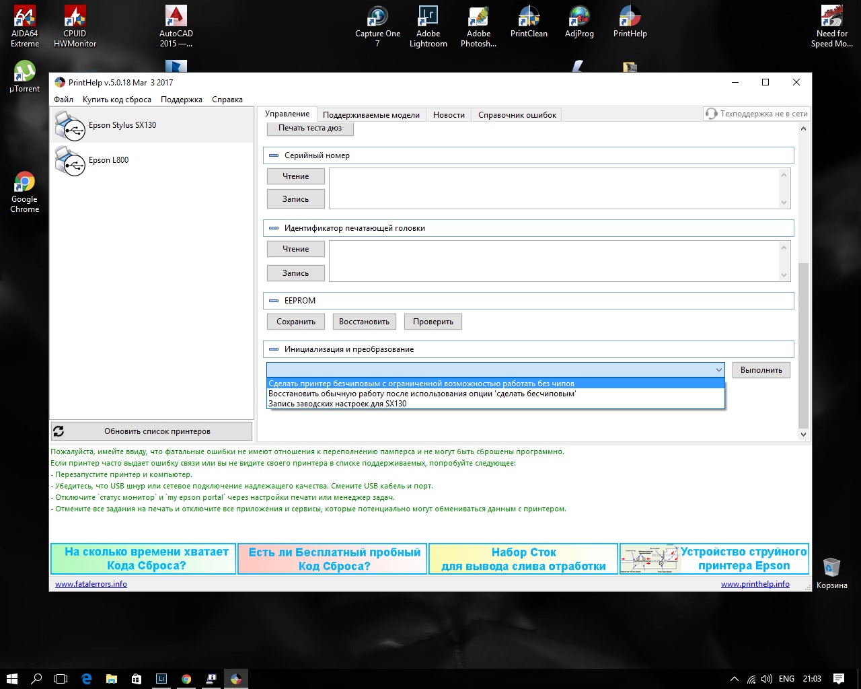Click Запись for print head identifier
This screenshot has height=689, width=861.
pos(296,273)
